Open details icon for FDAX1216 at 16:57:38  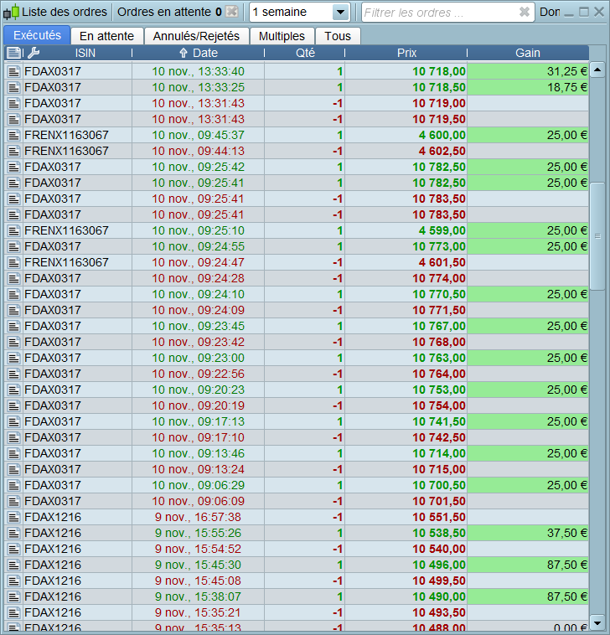click(13, 517)
